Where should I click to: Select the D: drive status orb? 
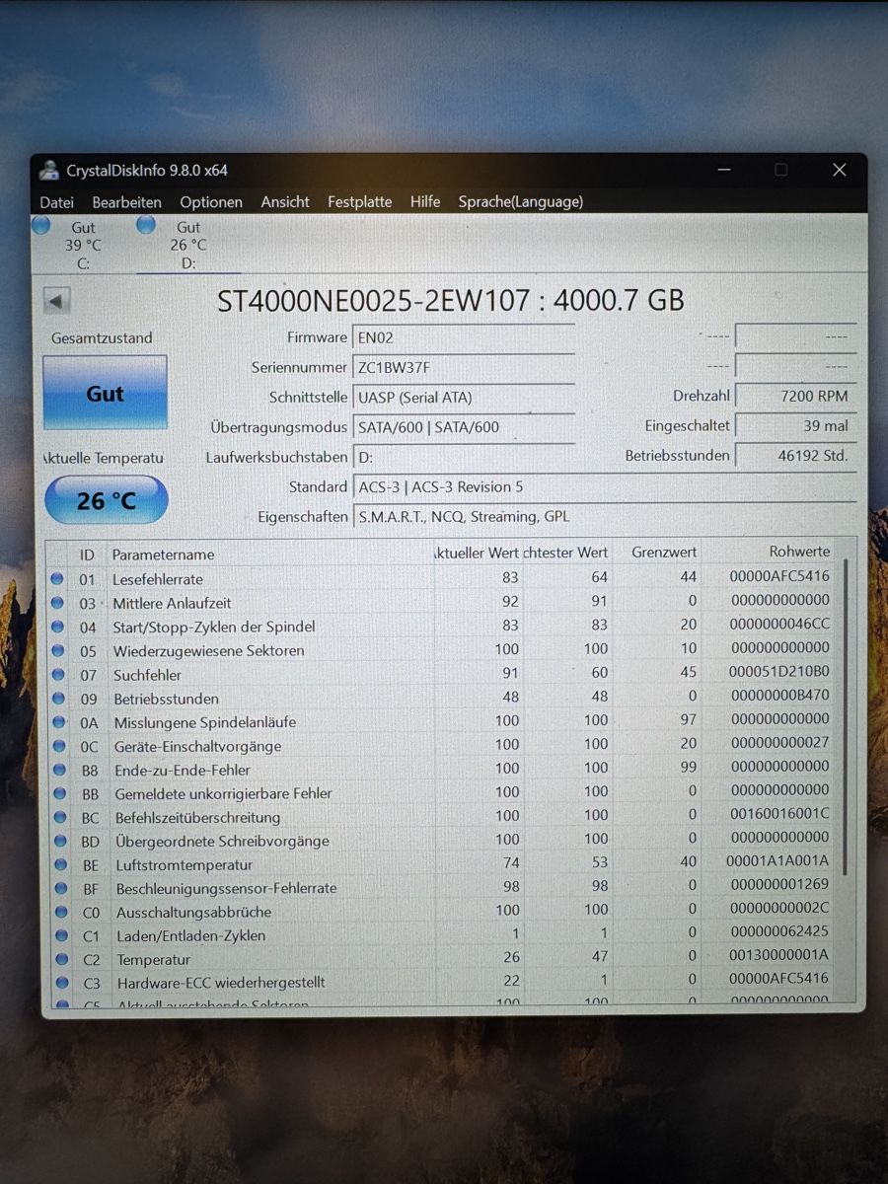146,225
